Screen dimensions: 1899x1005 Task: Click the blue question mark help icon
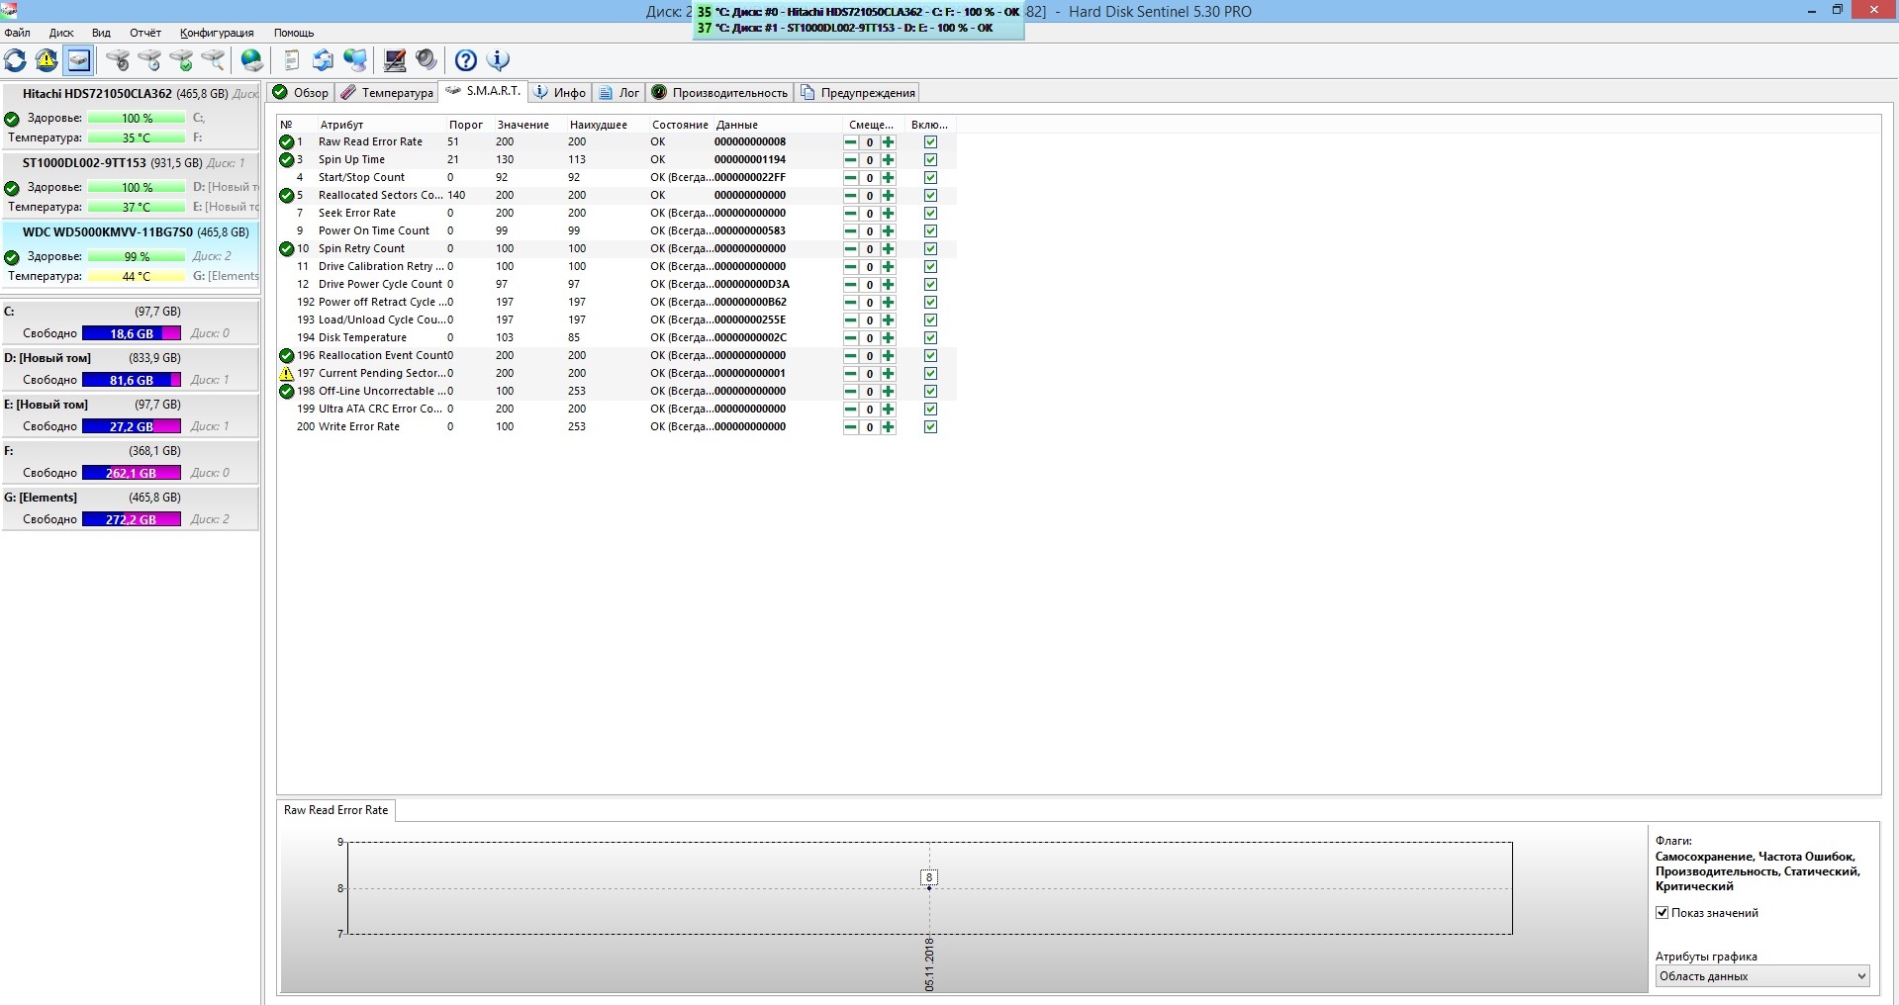465,61
